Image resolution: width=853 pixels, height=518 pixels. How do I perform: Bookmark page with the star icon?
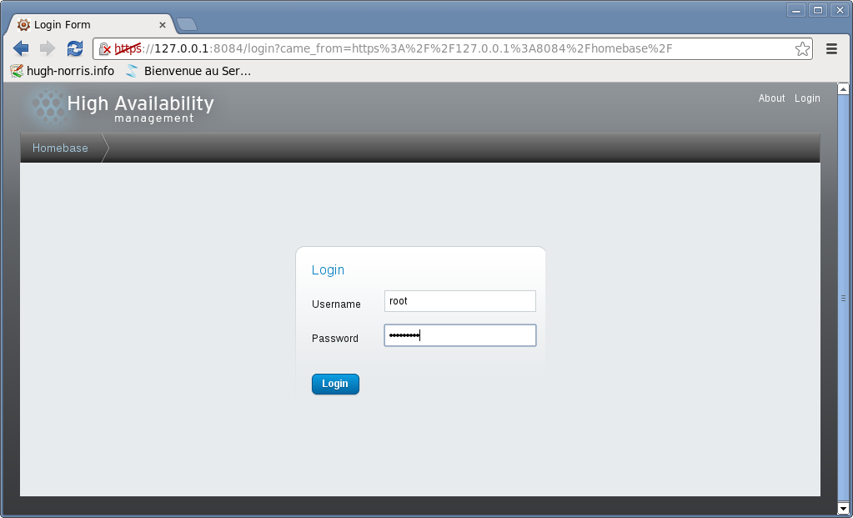[x=802, y=49]
